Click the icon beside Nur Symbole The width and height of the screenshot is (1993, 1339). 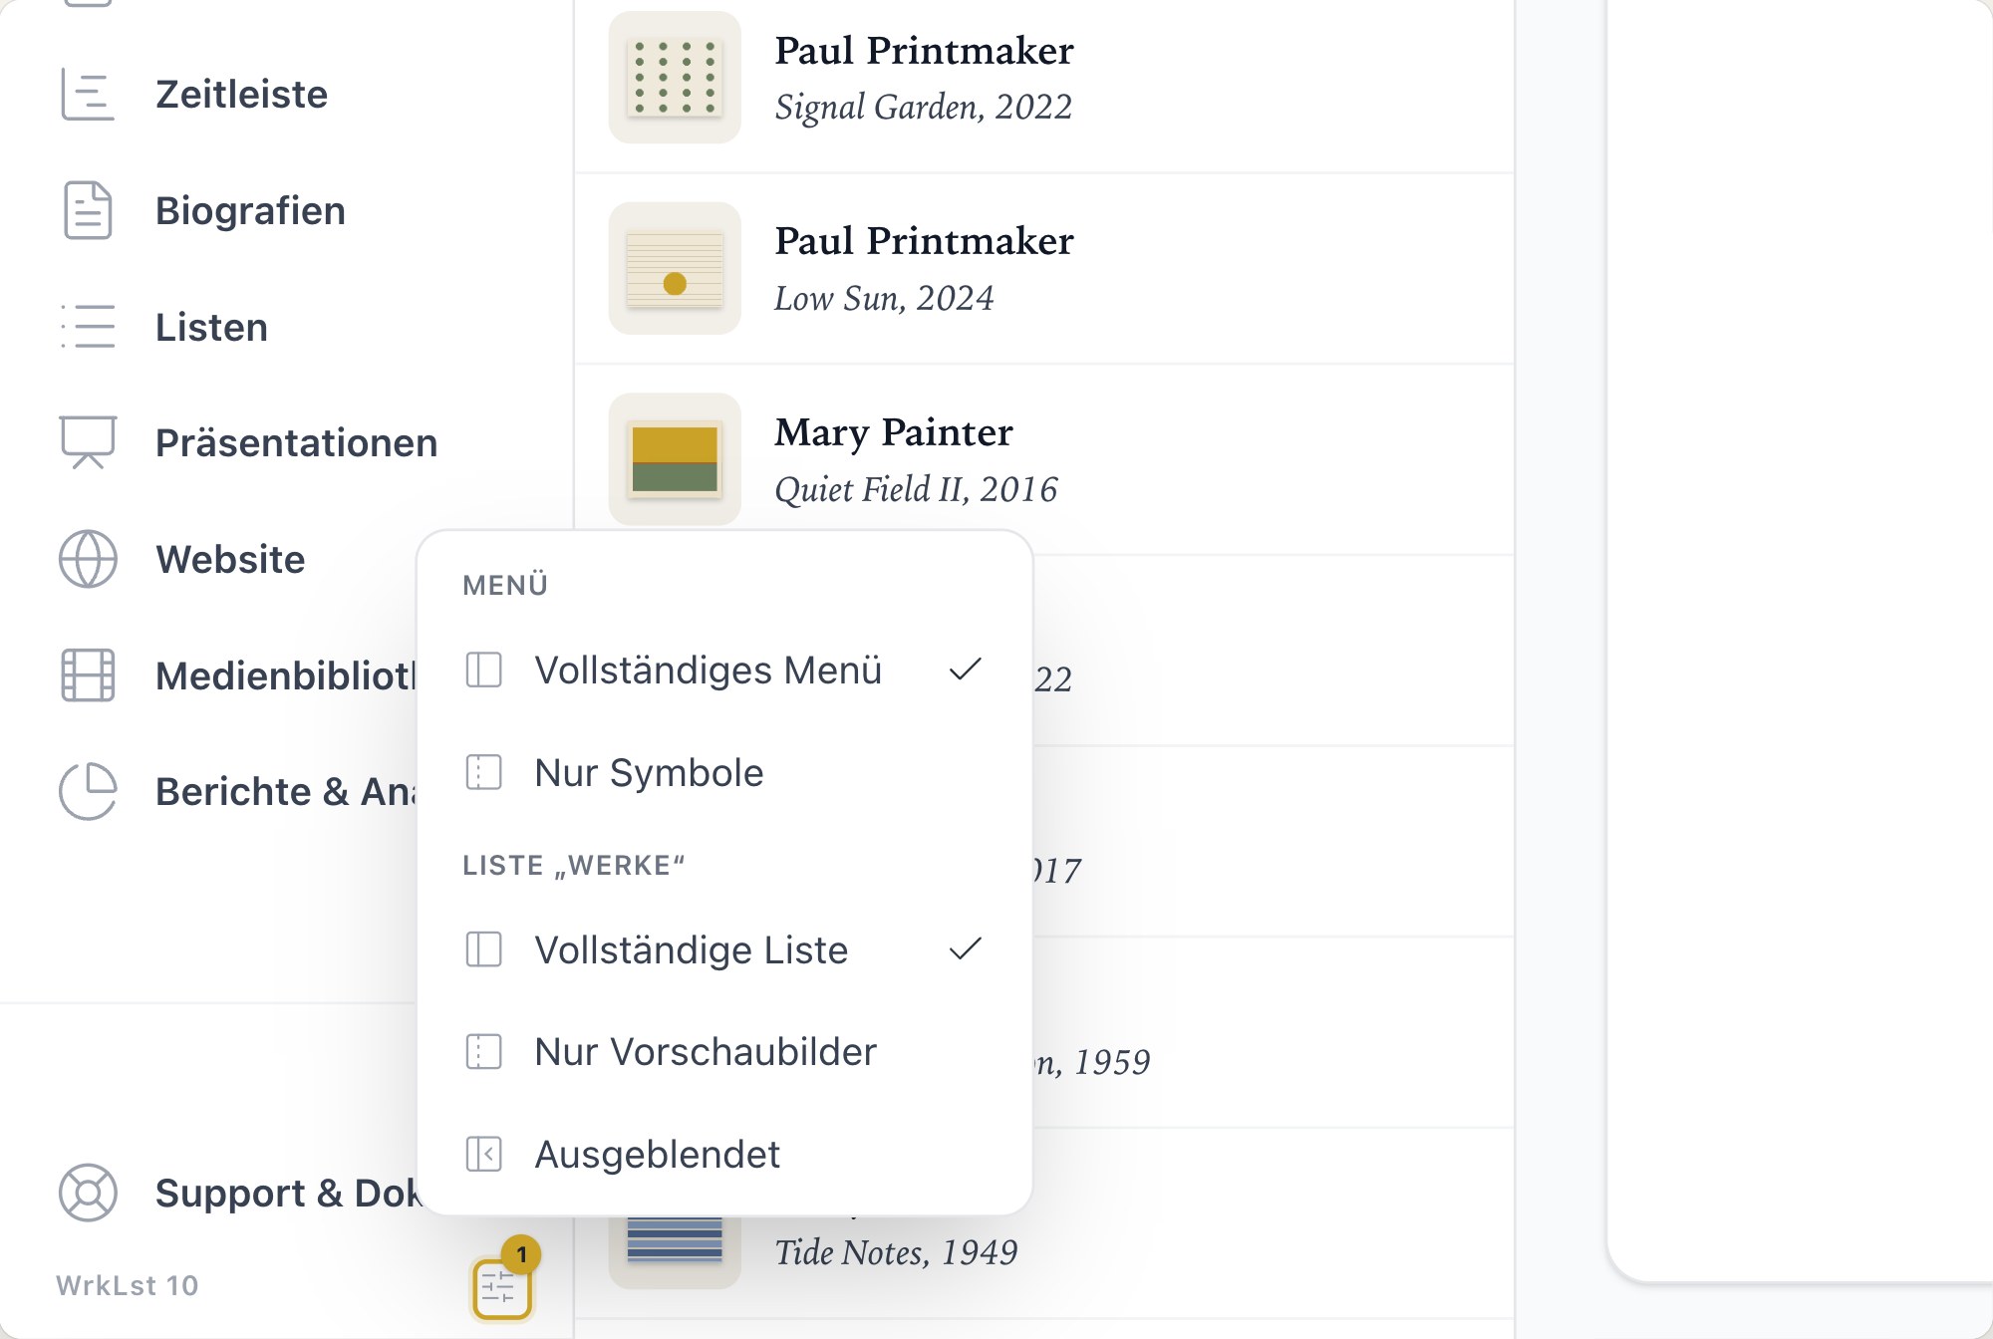coord(484,772)
